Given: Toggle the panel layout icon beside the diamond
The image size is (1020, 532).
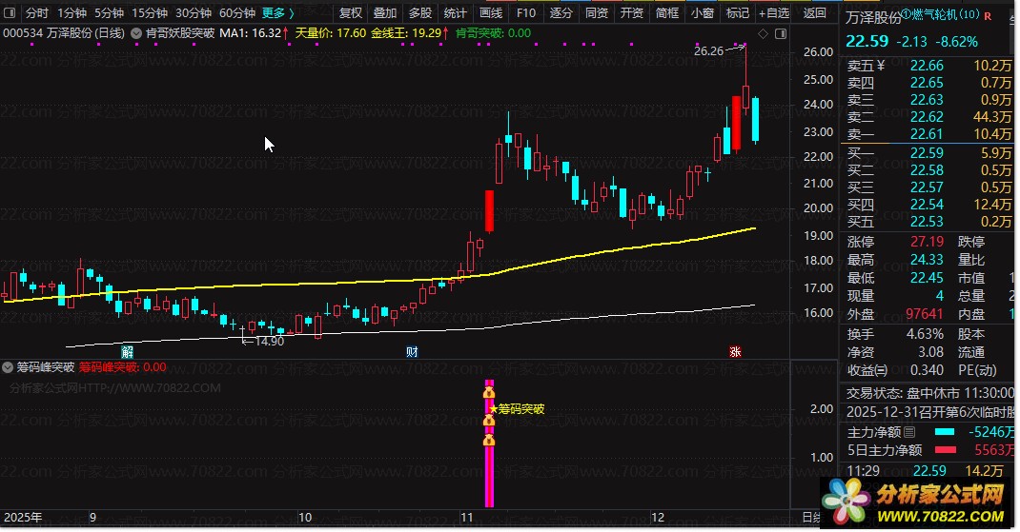Looking at the screenshot, I should pos(781,33).
